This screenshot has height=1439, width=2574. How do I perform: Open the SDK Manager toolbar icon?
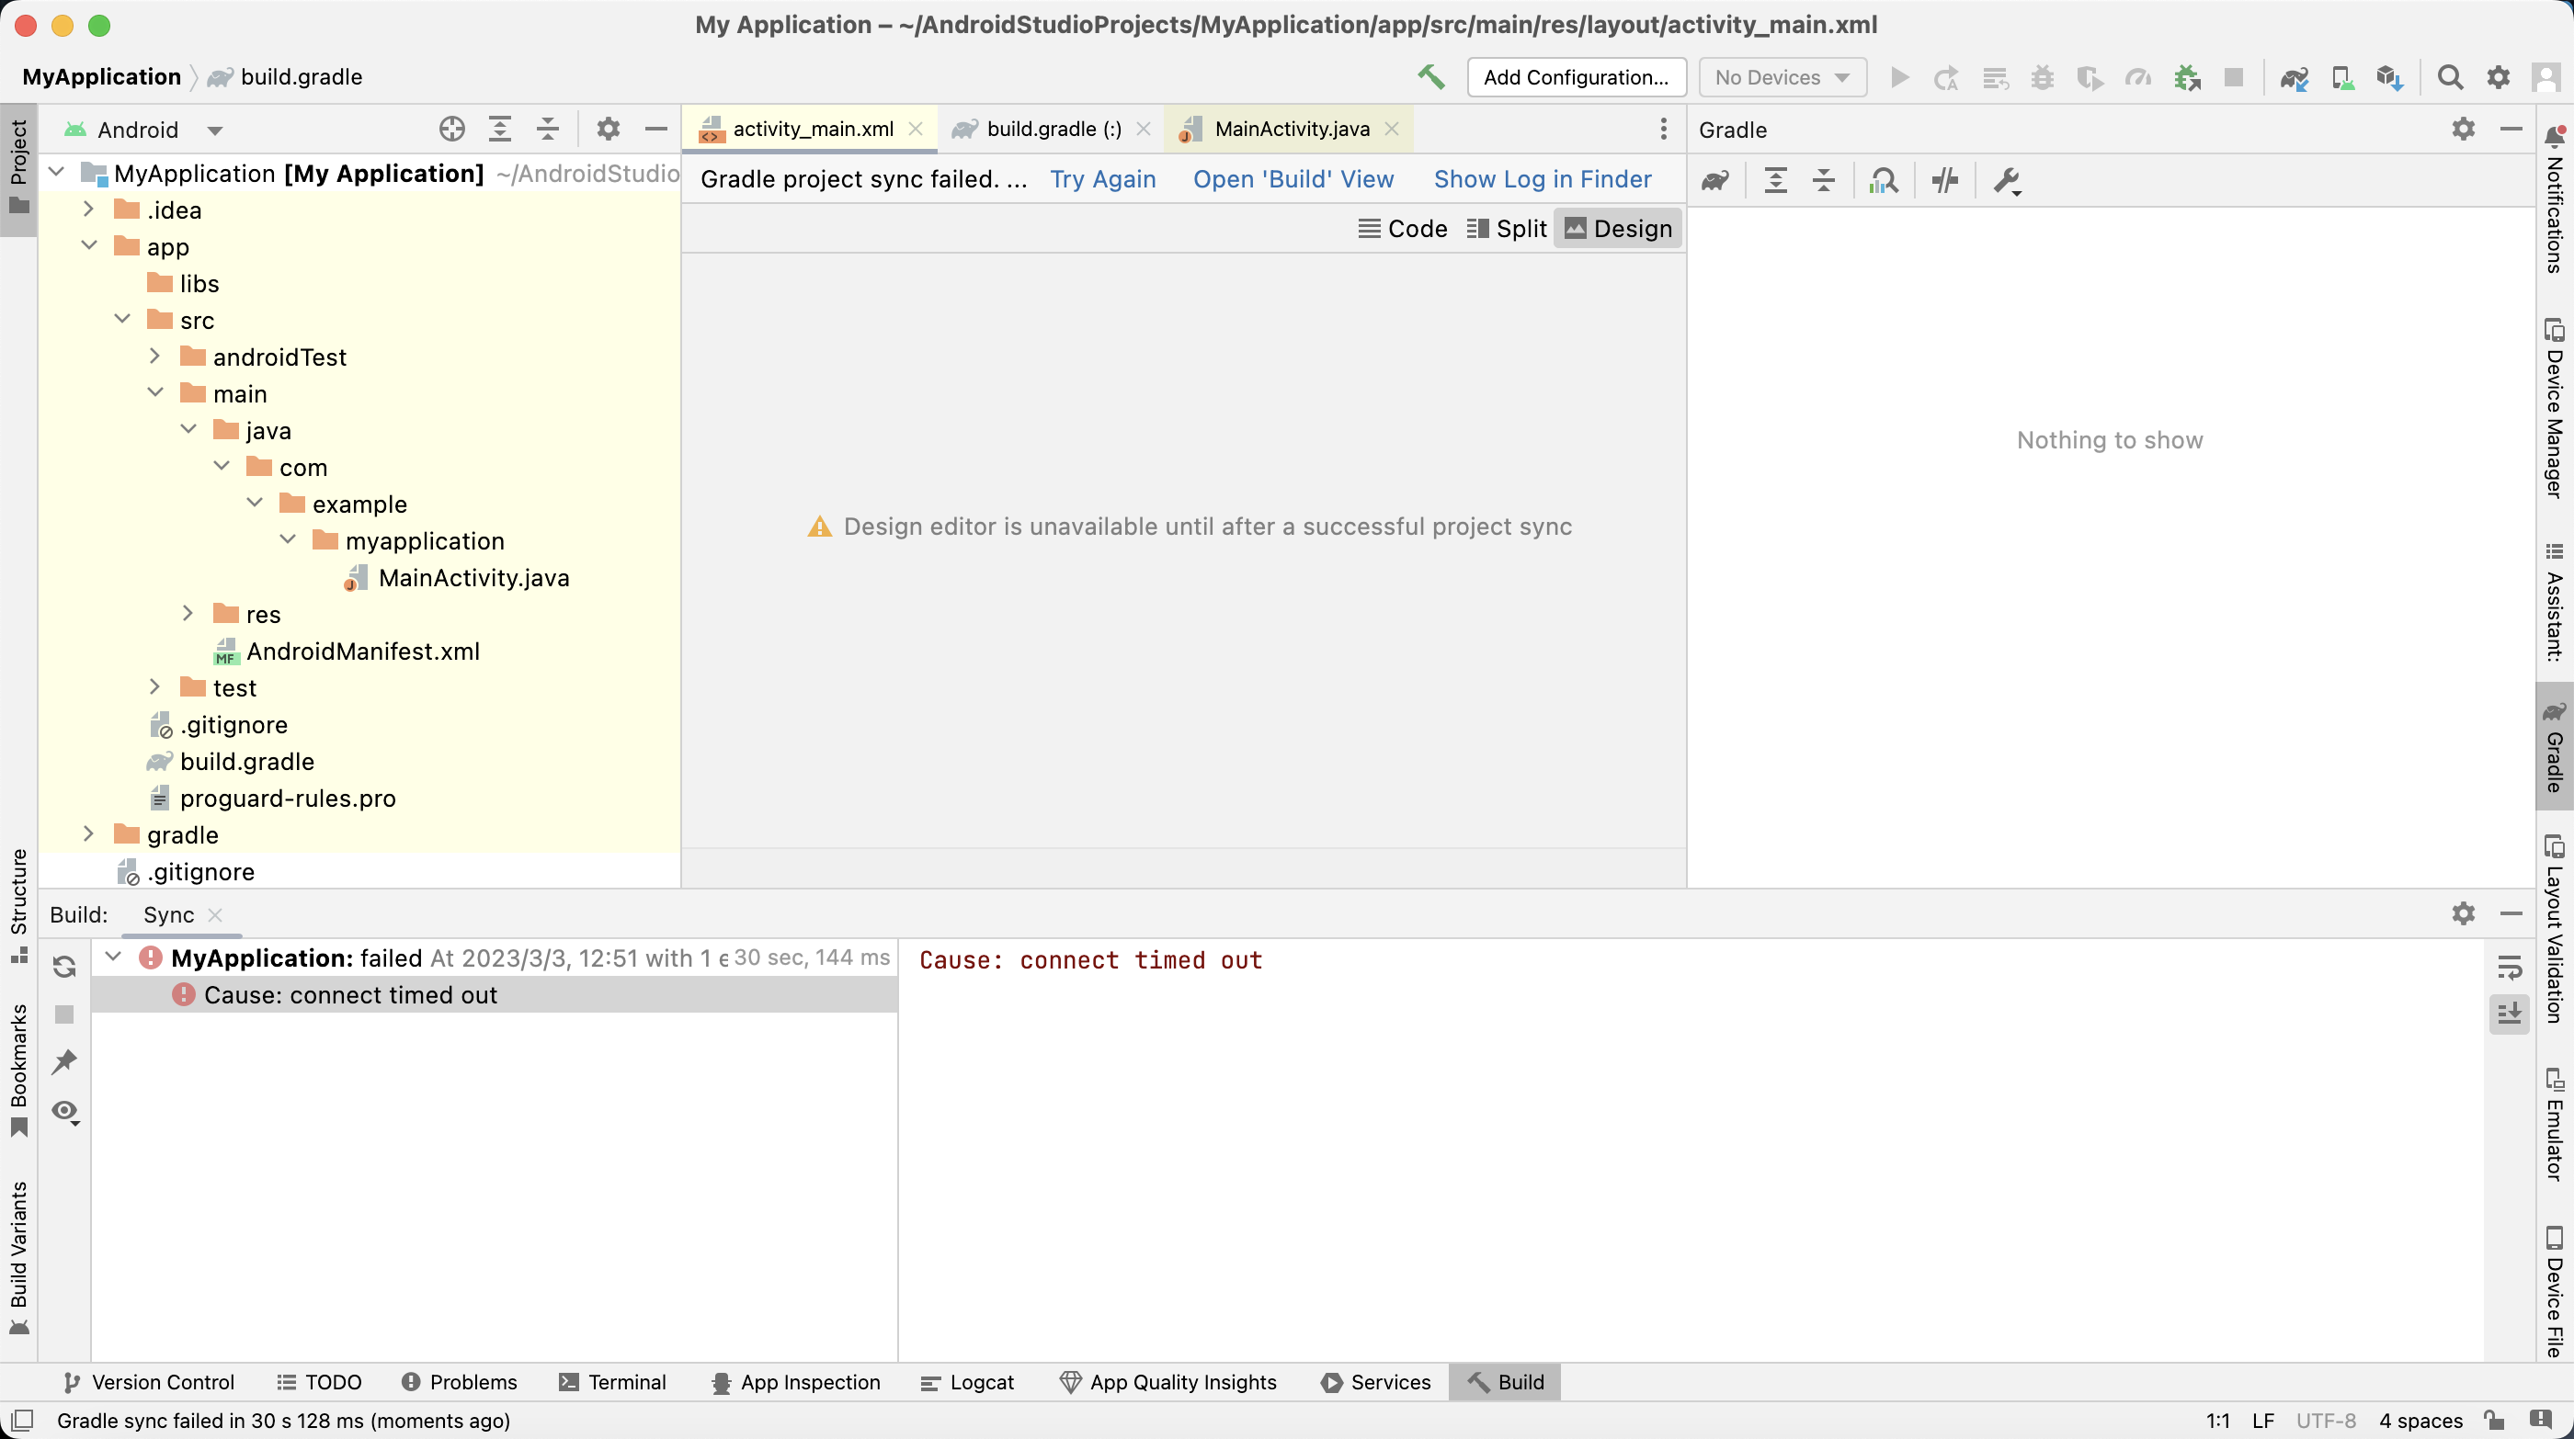click(2389, 78)
